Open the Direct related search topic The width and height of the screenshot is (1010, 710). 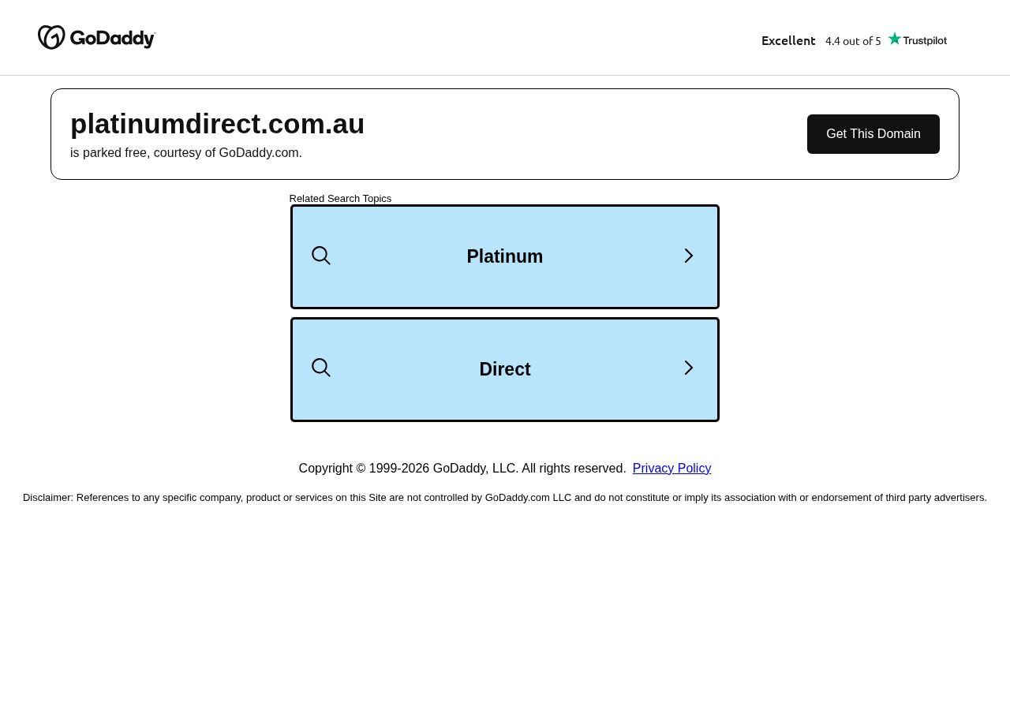coord(505,369)
